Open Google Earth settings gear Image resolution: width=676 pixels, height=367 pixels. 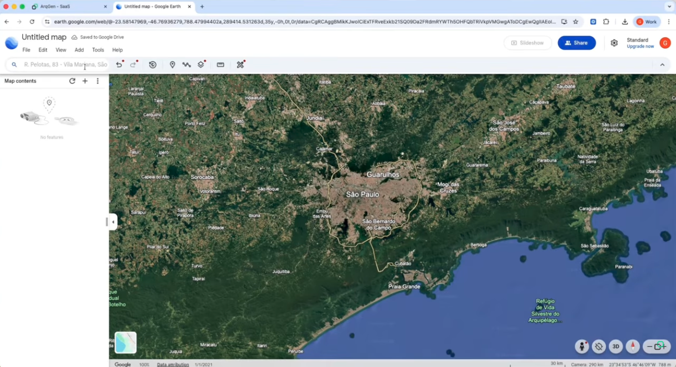[x=614, y=43]
